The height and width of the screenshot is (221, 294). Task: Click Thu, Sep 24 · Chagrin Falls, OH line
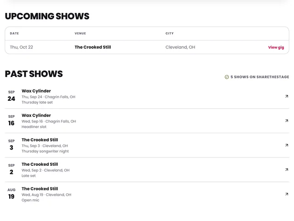click(x=48, y=97)
